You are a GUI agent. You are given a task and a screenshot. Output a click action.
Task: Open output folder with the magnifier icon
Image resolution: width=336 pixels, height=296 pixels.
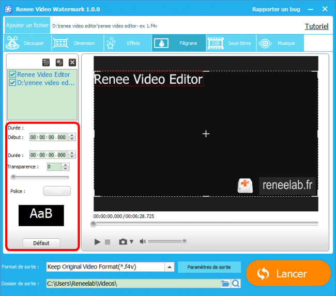[x=236, y=284]
